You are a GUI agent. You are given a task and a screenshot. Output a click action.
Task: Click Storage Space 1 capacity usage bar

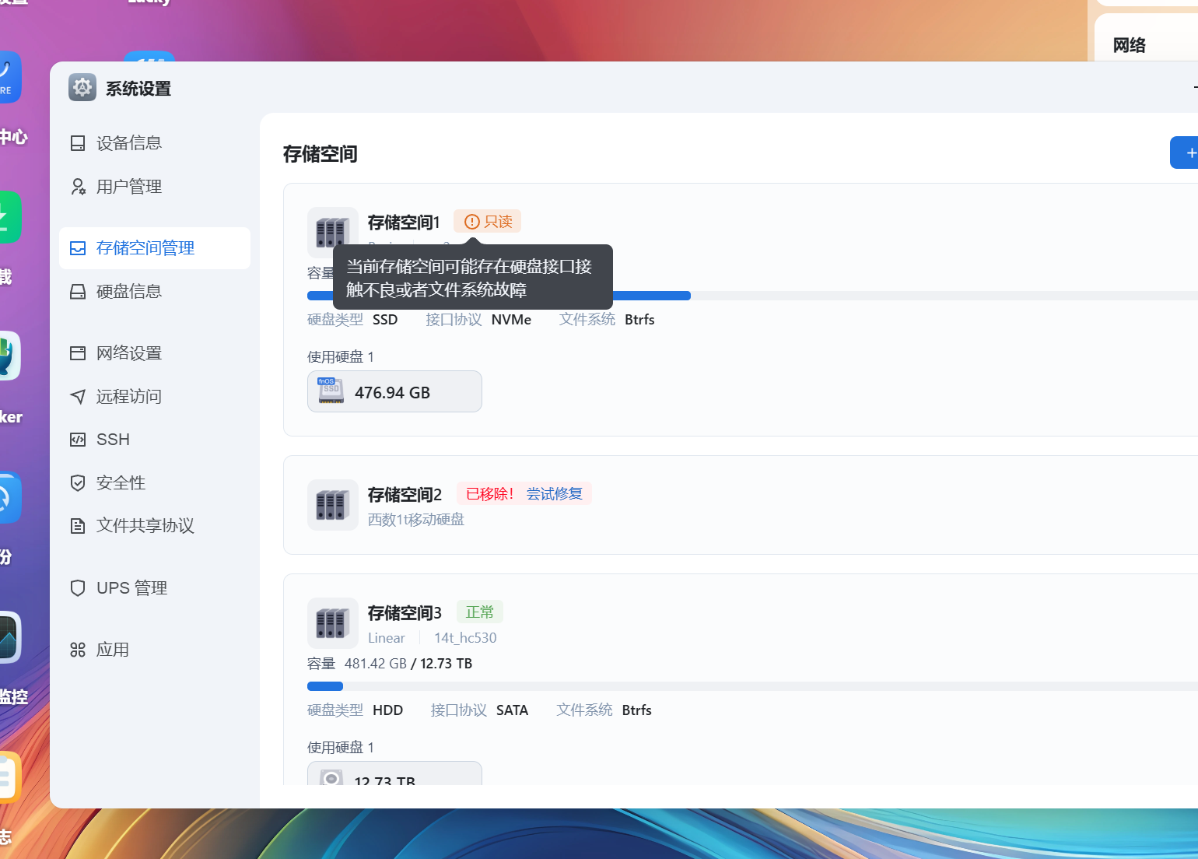[752, 296]
